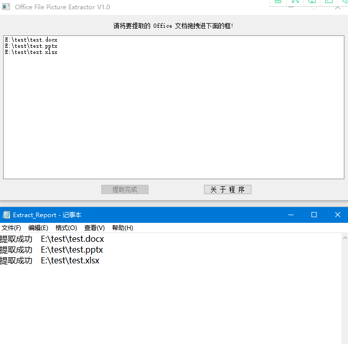Click the Notepad scrollbar up arrow

(345, 238)
